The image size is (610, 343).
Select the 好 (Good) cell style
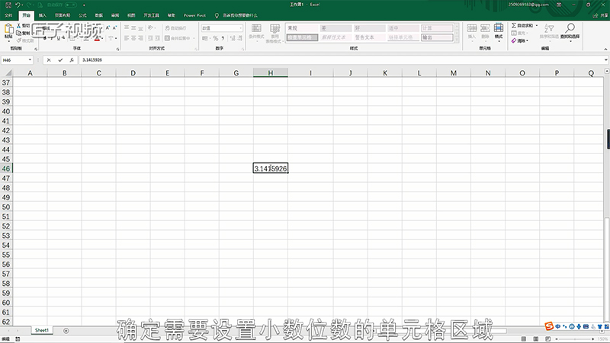(x=369, y=28)
